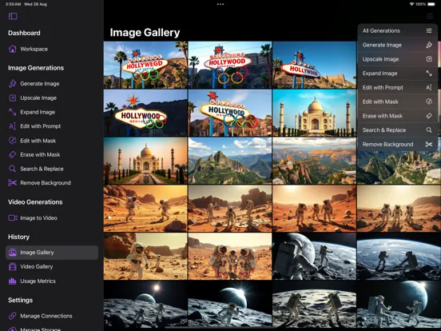Viewport: 441px width, 331px height.
Task: Click the text cursor icon in filter menu
Action: [429, 87]
